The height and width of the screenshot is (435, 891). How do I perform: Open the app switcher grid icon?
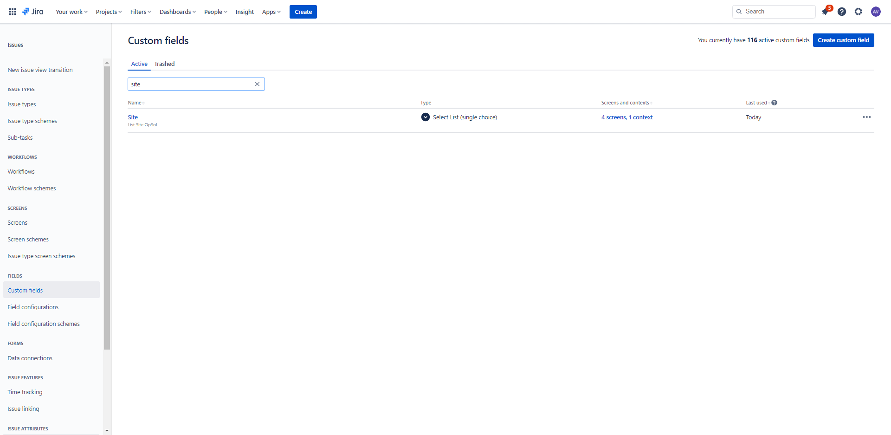tap(12, 12)
